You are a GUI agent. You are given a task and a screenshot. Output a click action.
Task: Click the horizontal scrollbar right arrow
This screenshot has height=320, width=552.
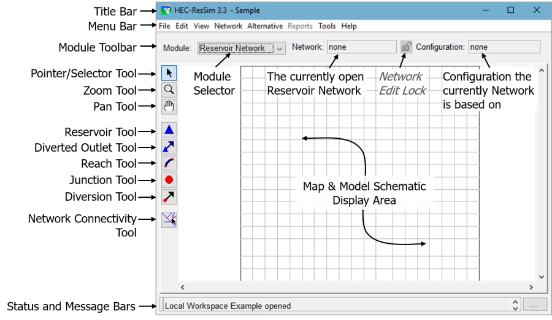pyautogui.click(x=531, y=287)
